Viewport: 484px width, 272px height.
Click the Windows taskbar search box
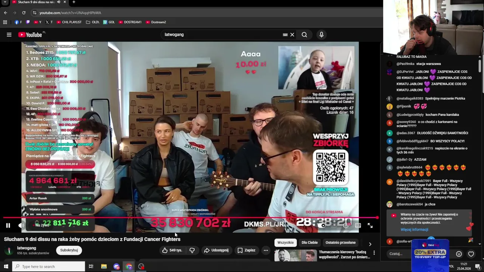(x=48, y=267)
